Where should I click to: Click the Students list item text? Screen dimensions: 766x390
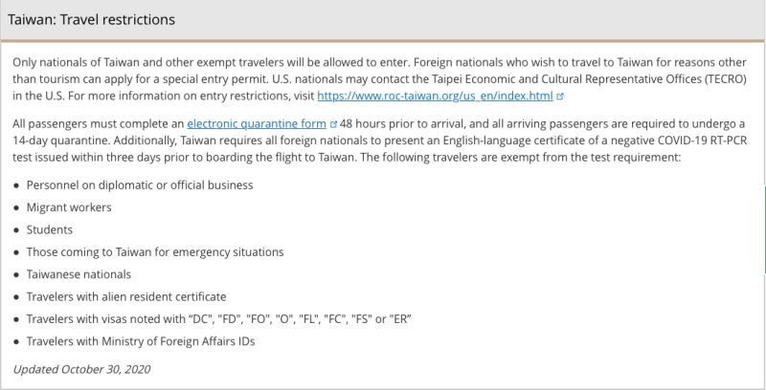pyautogui.click(x=50, y=229)
